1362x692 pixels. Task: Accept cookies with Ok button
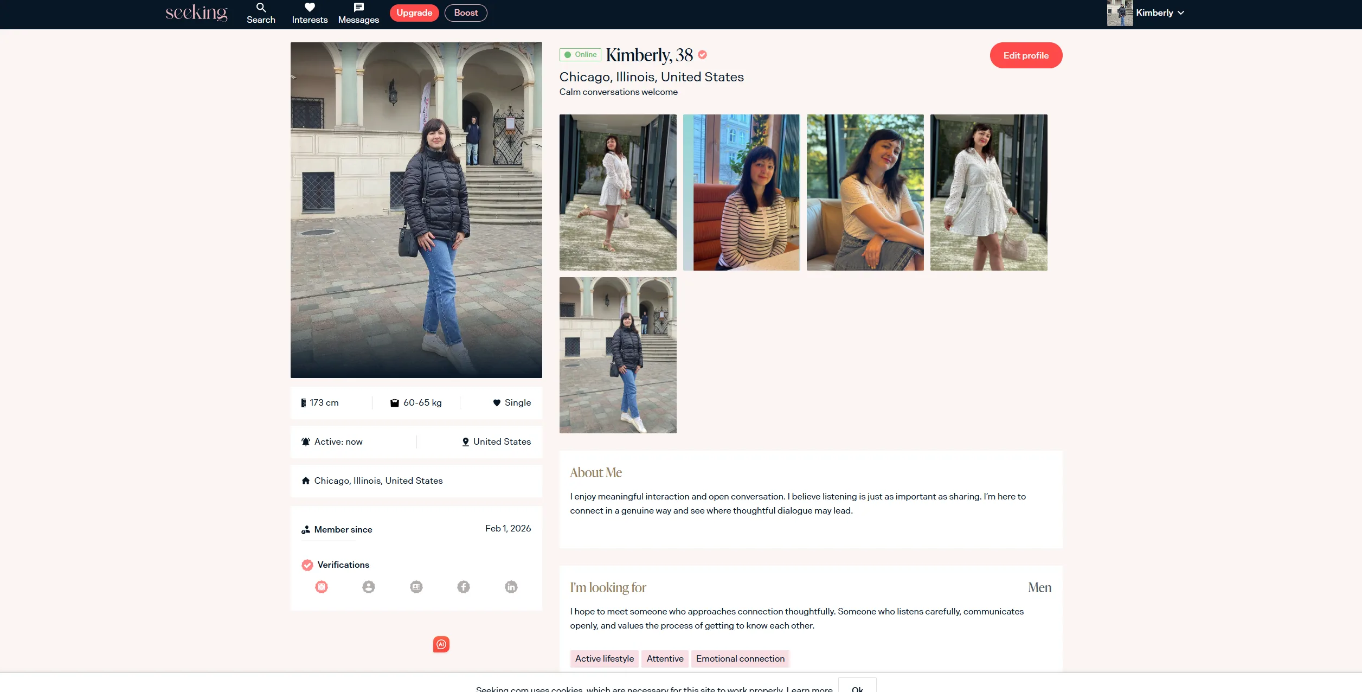click(x=857, y=688)
